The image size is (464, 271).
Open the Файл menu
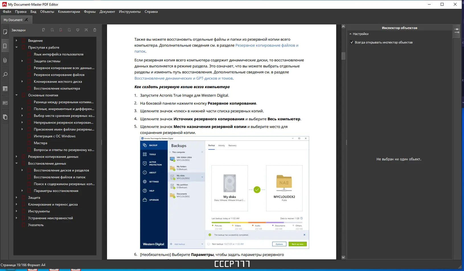tap(7, 12)
